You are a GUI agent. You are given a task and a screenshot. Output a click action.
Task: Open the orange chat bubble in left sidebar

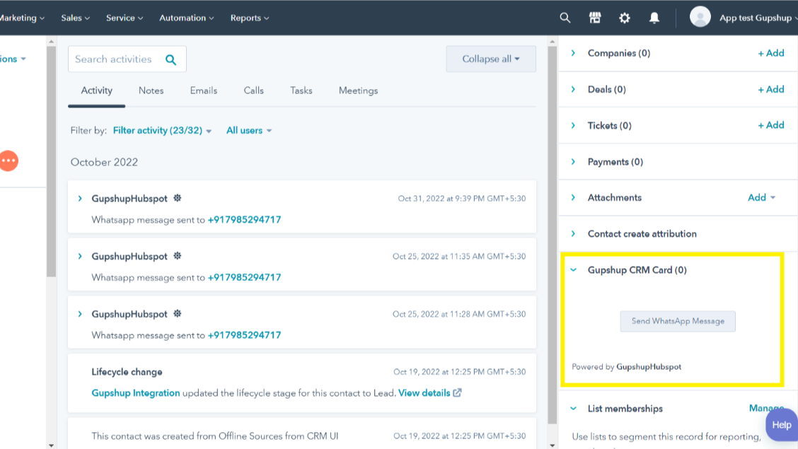[x=8, y=161]
